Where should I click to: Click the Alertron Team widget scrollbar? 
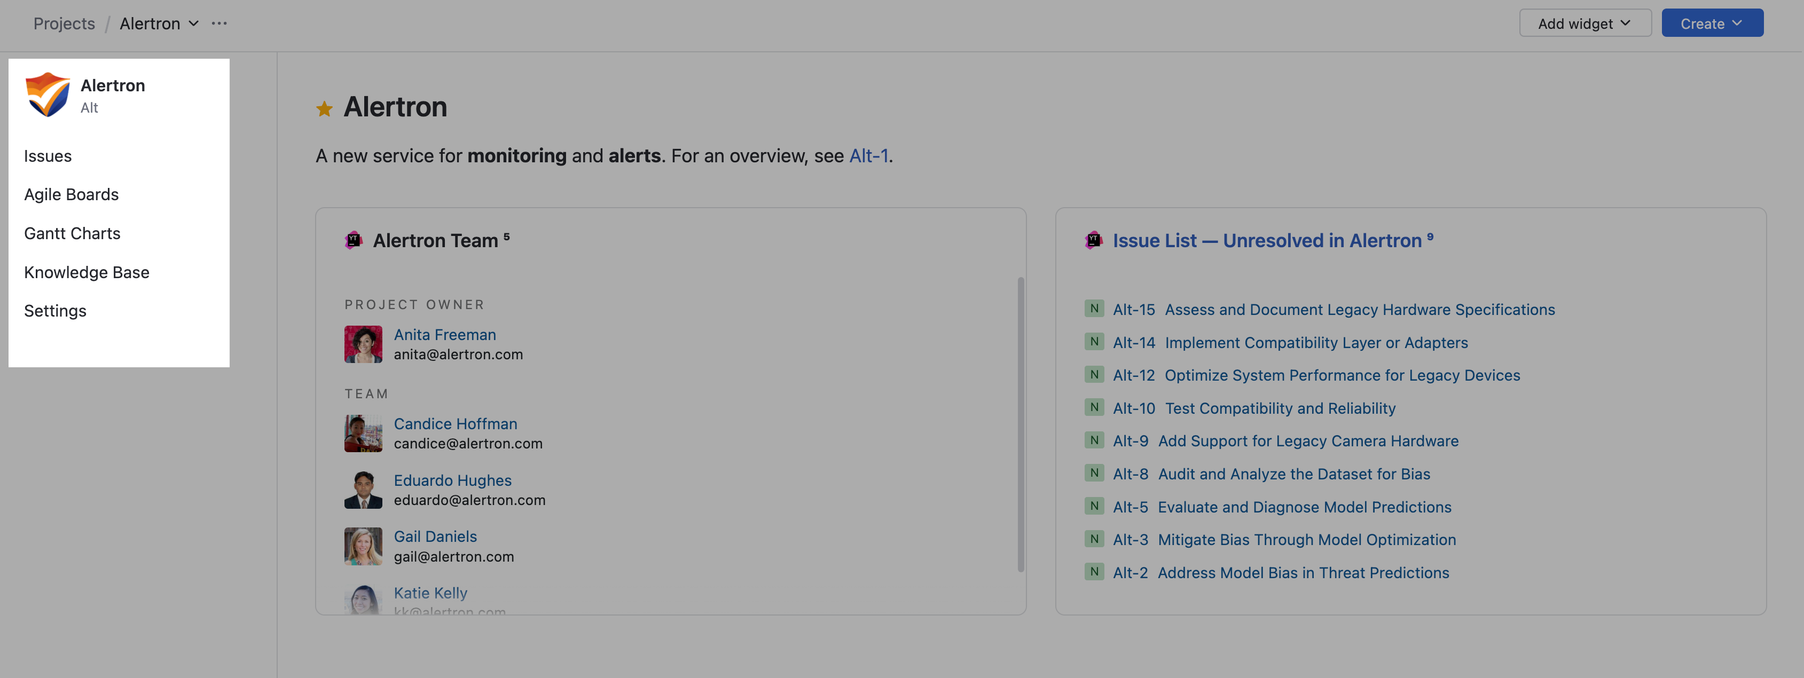[x=1021, y=424]
